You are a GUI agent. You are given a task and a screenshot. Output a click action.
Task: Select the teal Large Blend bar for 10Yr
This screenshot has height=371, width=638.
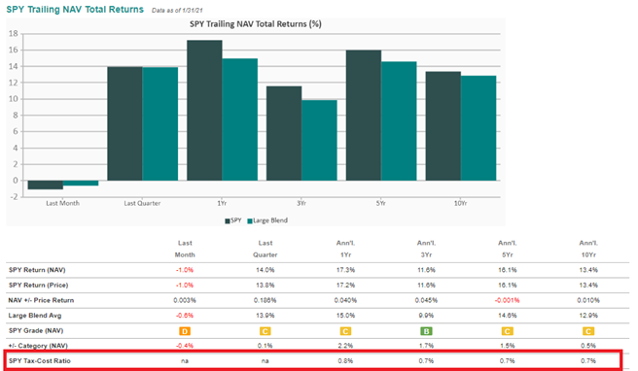(478, 128)
